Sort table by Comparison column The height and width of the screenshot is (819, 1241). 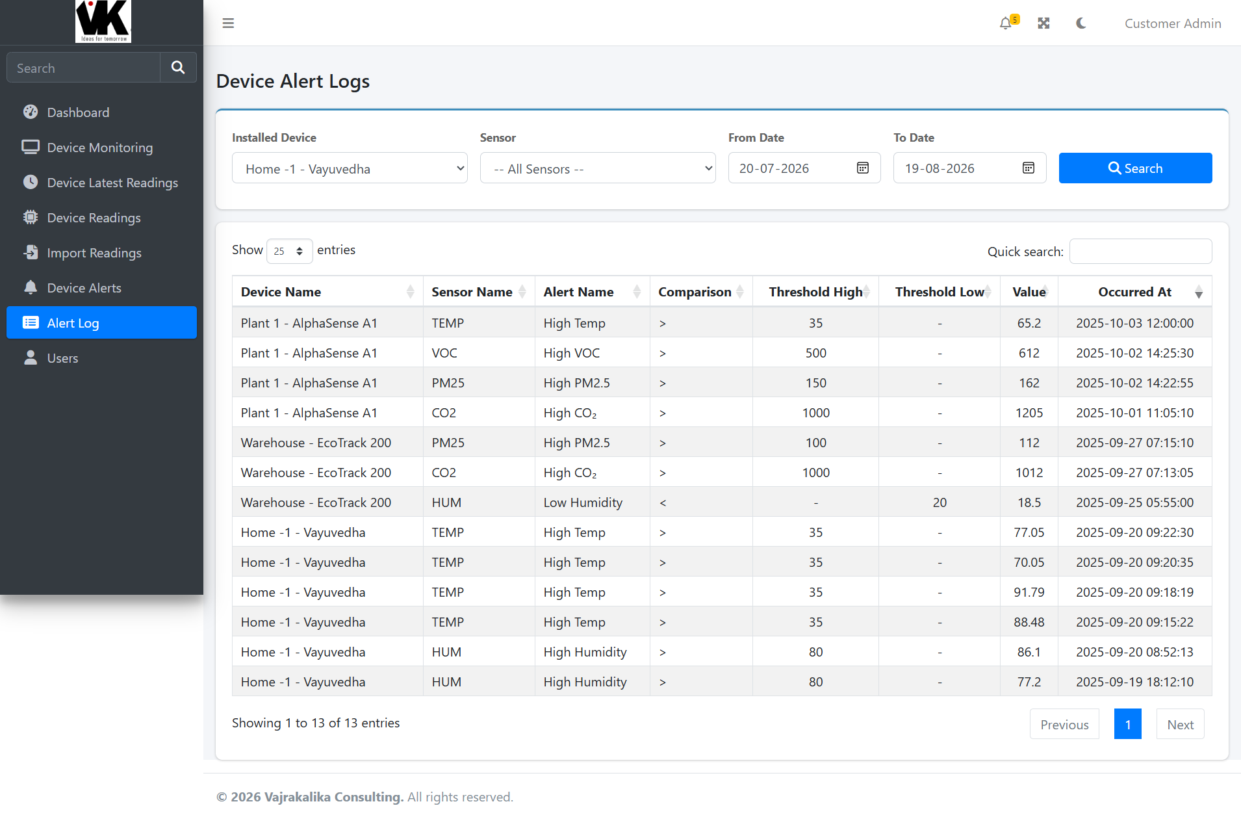click(701, 292)
